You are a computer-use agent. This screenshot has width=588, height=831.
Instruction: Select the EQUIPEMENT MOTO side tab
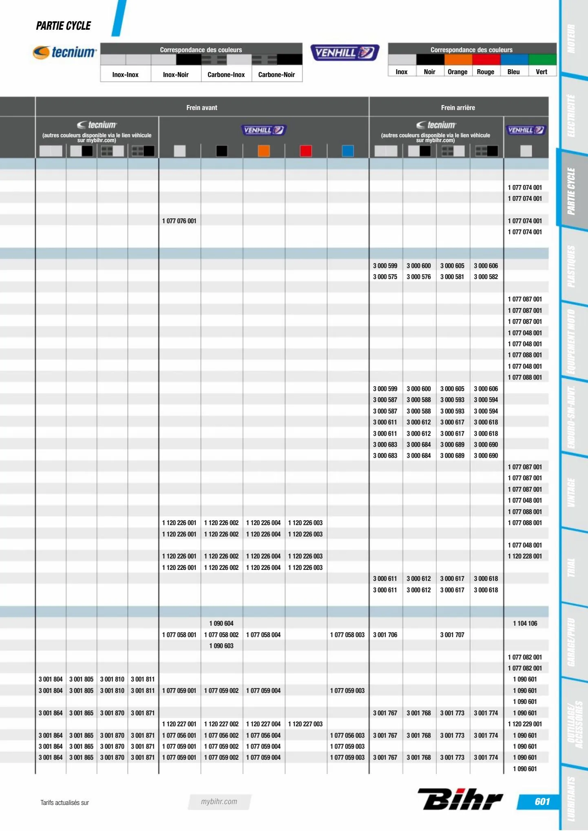(572, 341)
